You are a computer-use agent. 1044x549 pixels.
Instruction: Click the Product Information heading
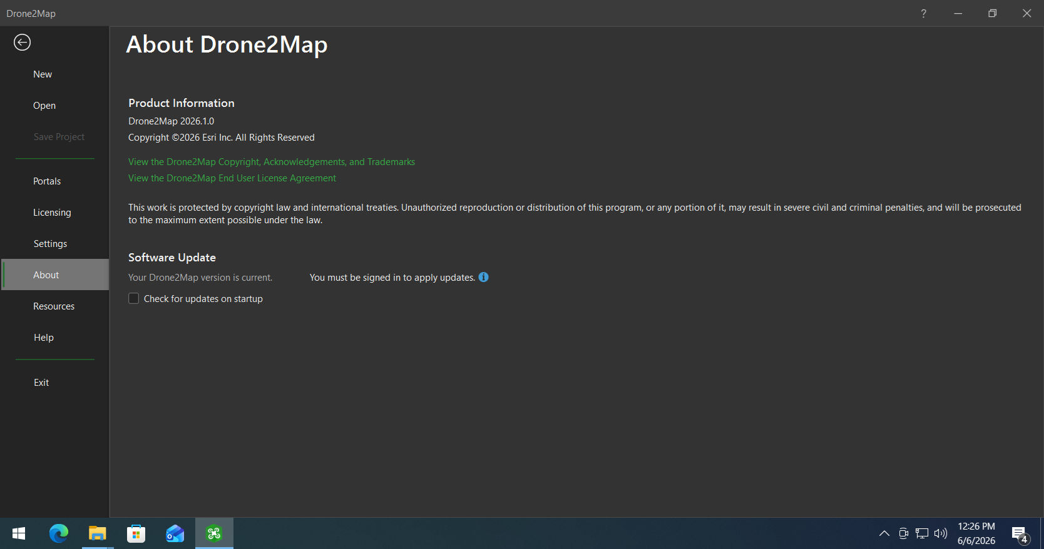click(182, 103)
